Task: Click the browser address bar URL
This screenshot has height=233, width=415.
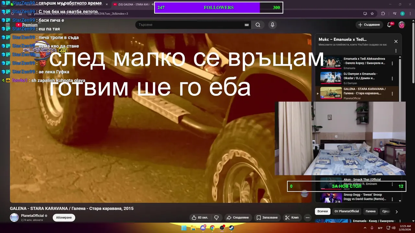Action: coord(81,14)
